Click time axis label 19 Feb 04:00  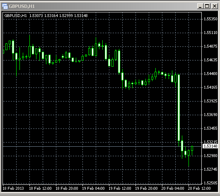click(93, 189)
